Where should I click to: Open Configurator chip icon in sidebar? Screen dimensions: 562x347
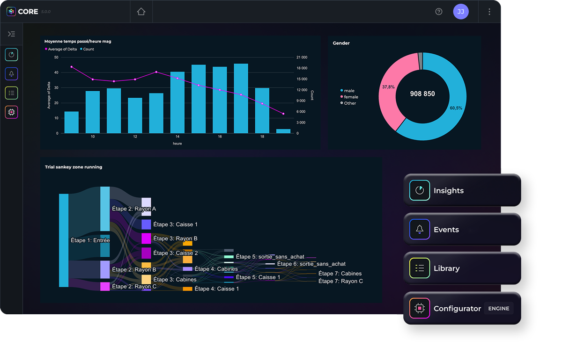tap(11, 112)
